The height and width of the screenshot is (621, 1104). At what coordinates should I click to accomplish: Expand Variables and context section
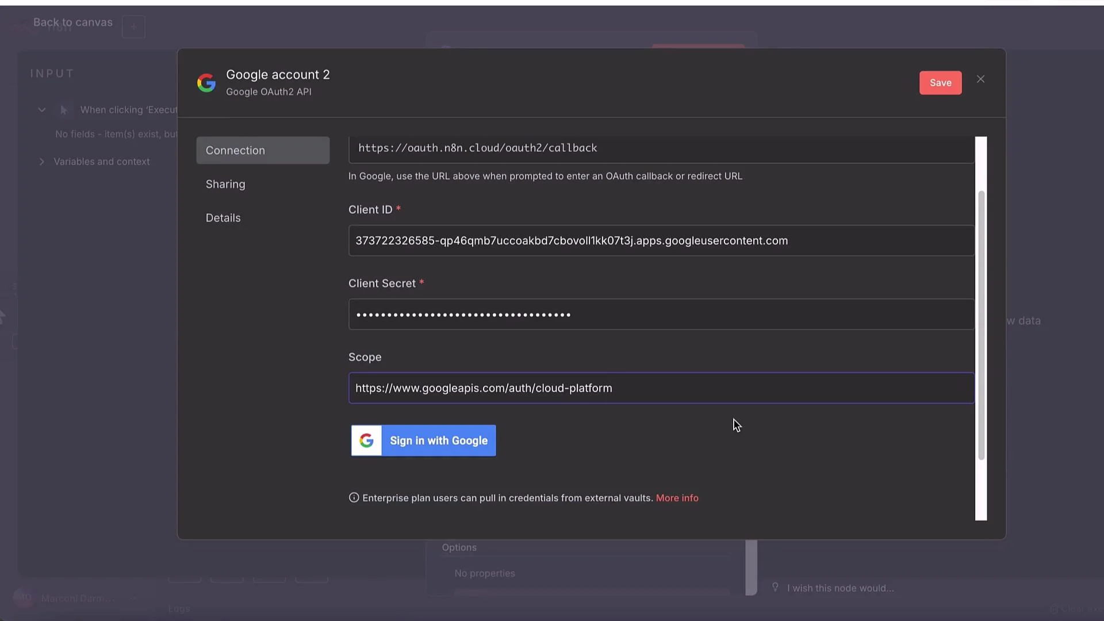coord(41,162)
